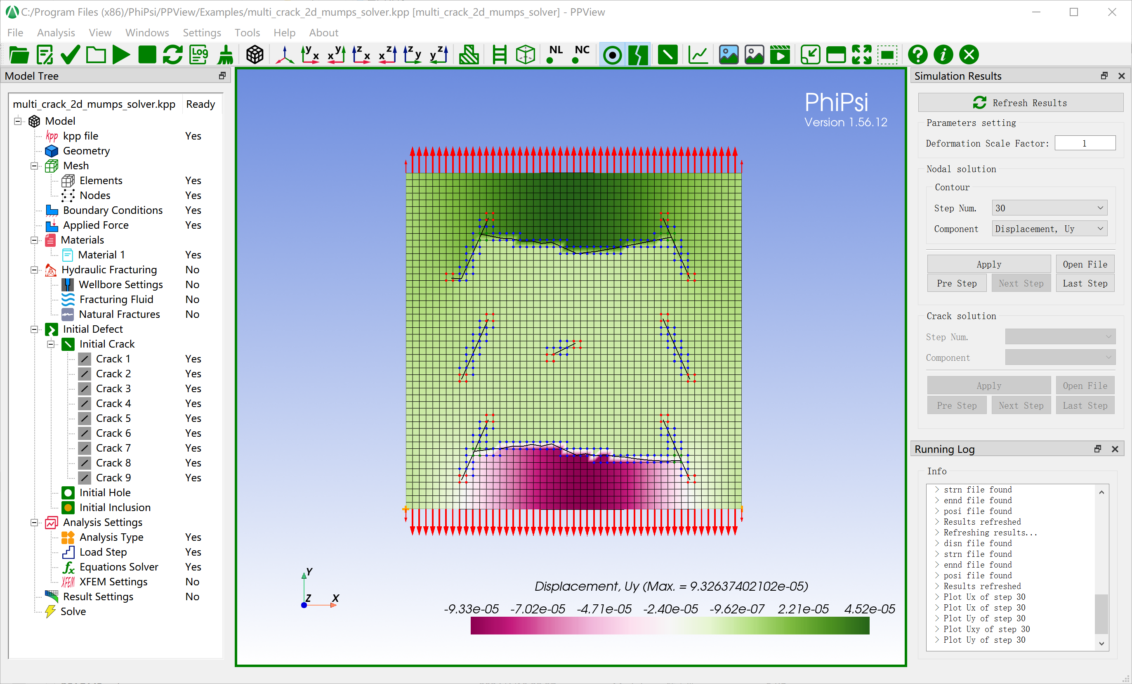Save a colored image snapshot icon
Screen dimensions: 1132x684
pos(729,55)
